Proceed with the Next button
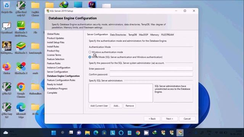The image size is (244, 137). pyautogui.click(x=169, y=119)
